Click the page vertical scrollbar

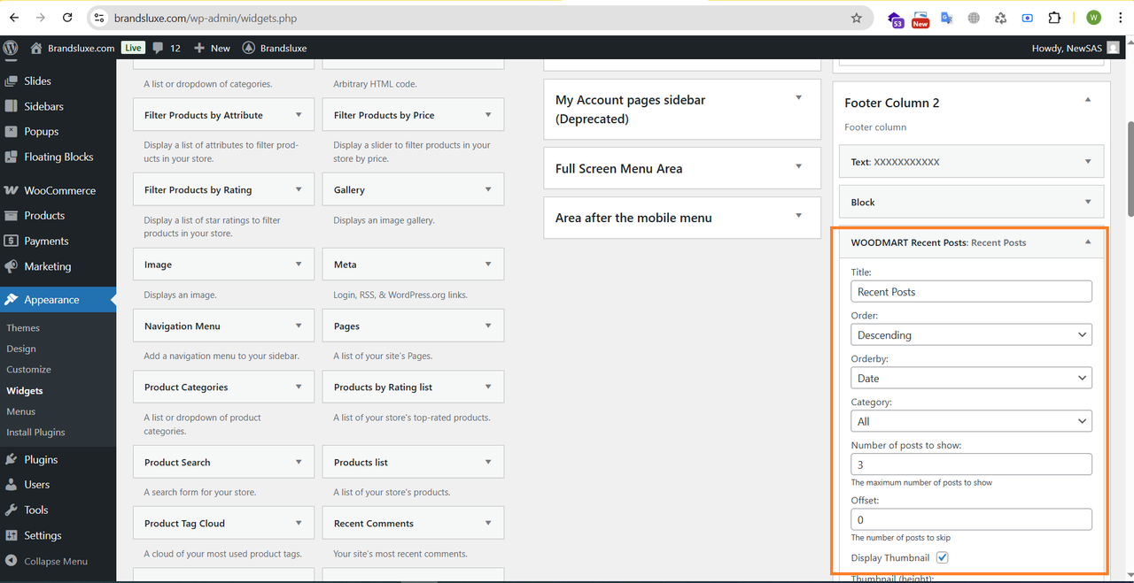tap(1129, 168)
